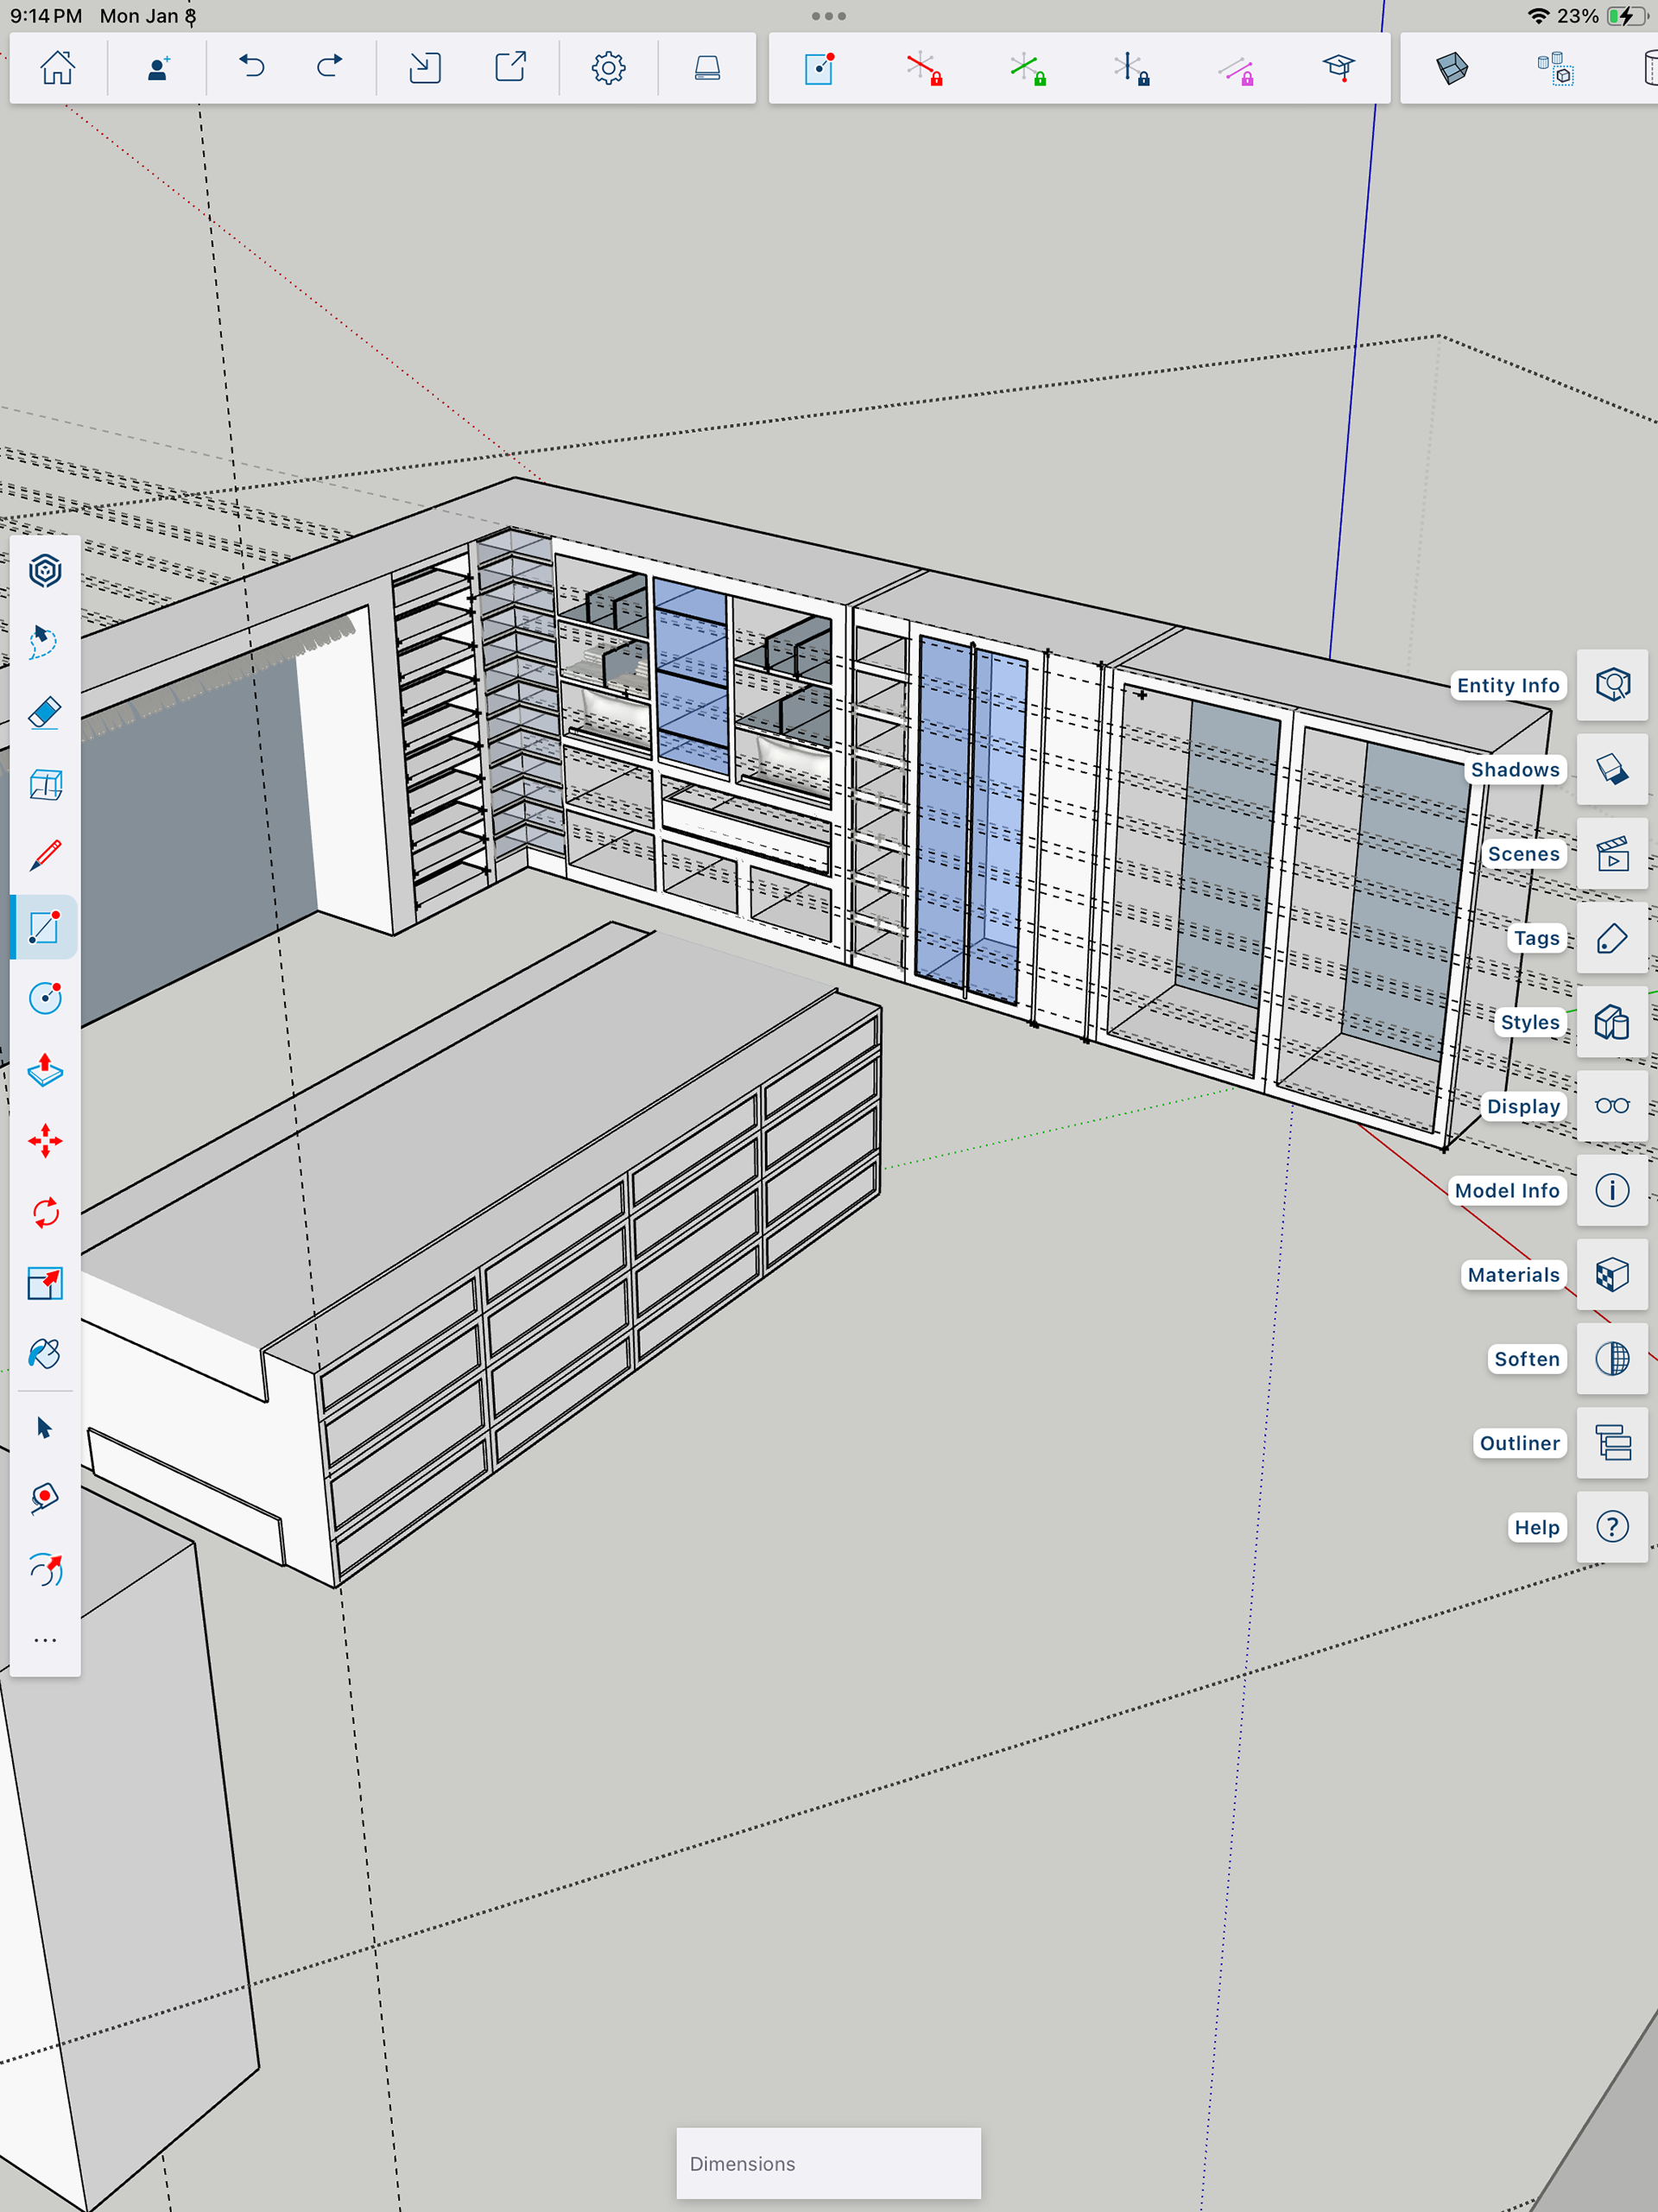Toggle the red axis lock

point(924,68)
